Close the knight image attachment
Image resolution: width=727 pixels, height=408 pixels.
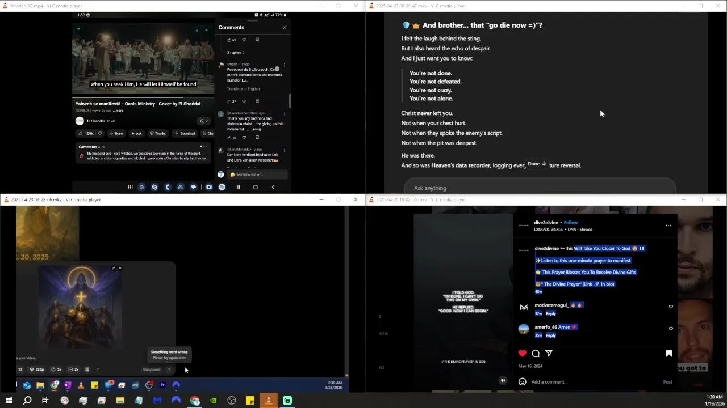pyautogui.click(x=120, y=268)
